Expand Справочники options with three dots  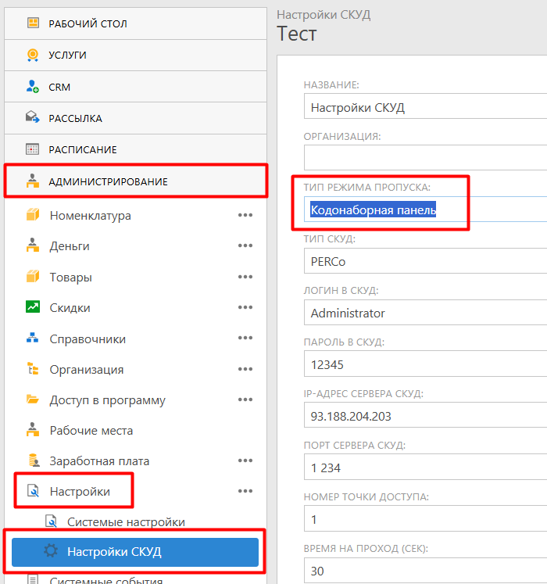tap(245, 338)
